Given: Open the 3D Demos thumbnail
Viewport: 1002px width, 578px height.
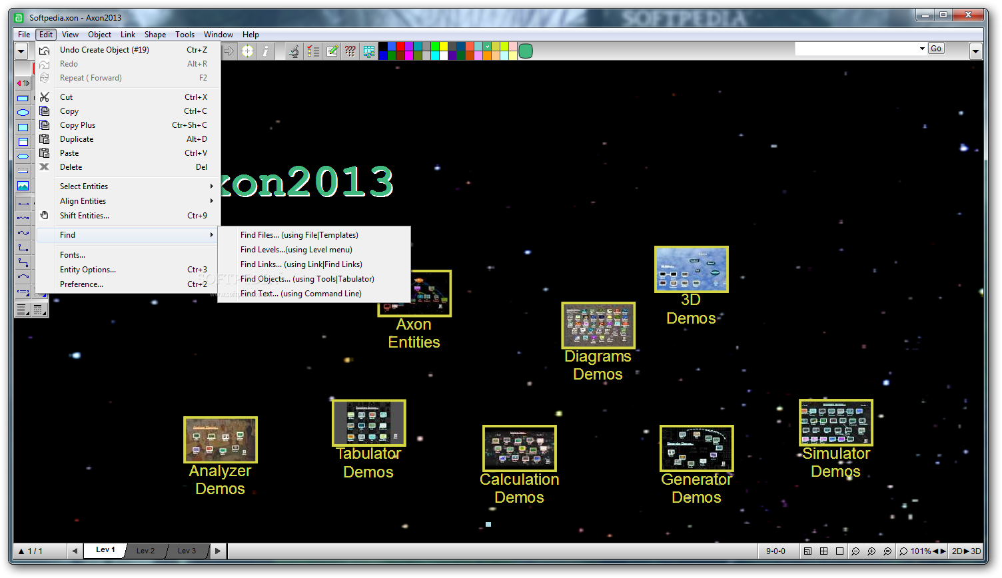Looking at the screenshot, I should (x=692, y=269).
